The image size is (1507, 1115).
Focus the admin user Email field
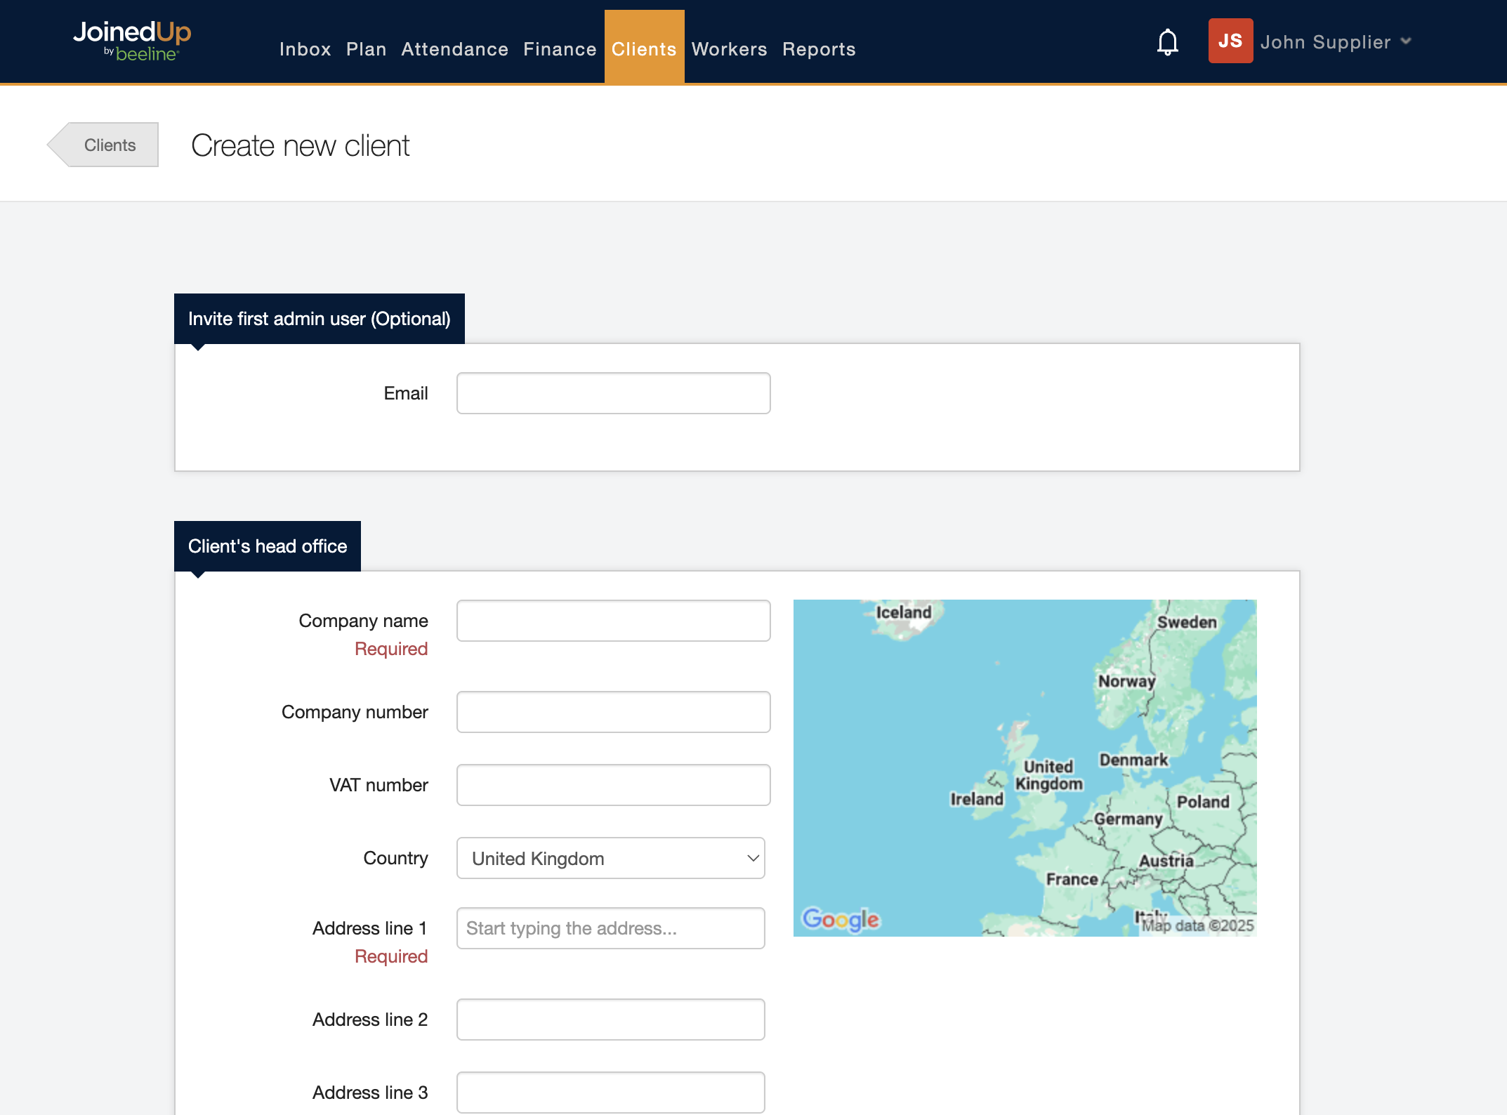[613, 393]
